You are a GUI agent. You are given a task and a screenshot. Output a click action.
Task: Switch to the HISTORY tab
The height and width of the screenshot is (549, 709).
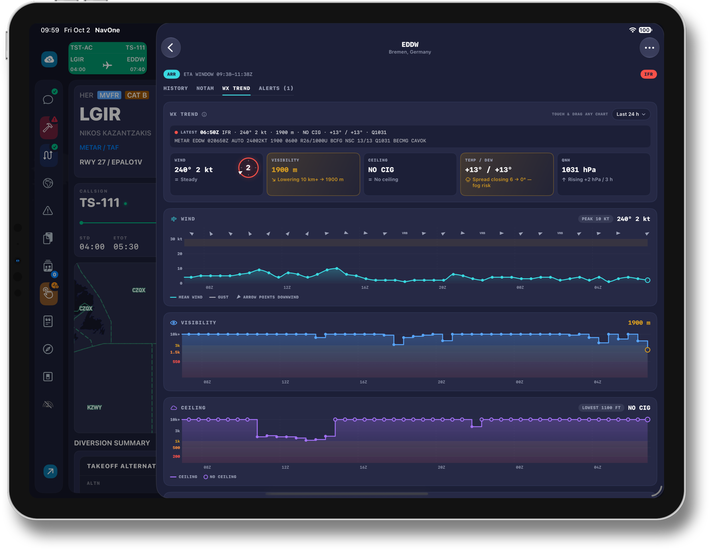176,88
